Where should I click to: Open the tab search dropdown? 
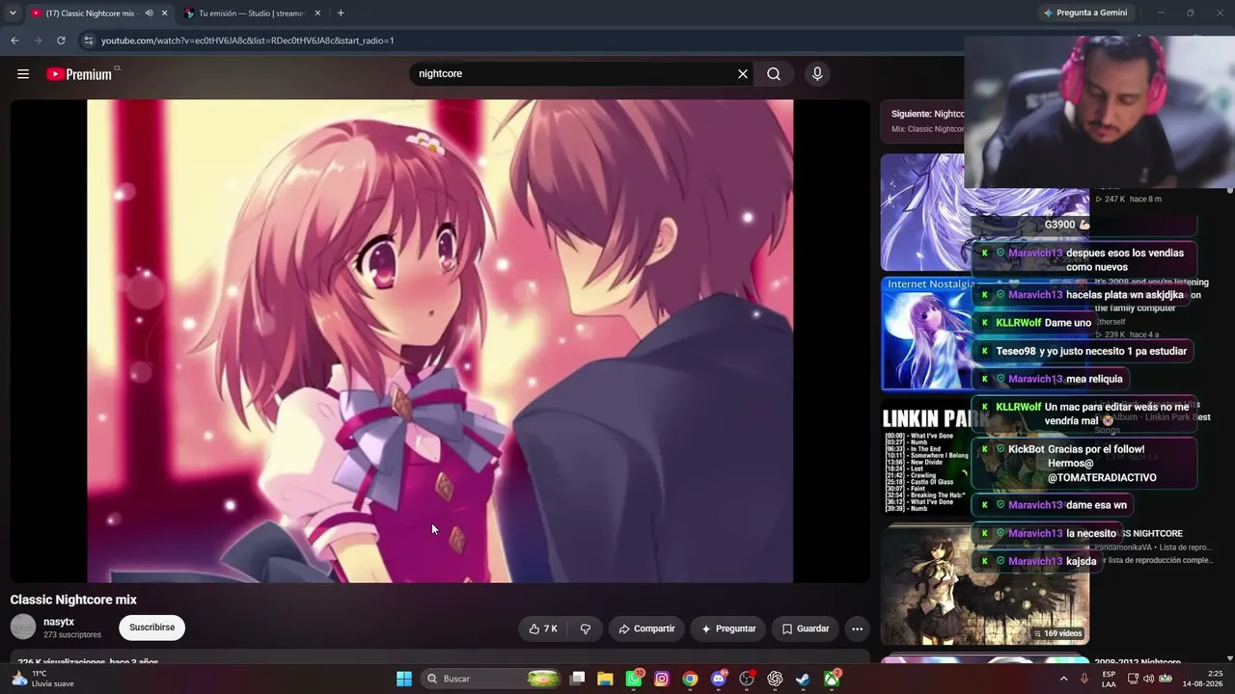12,13
